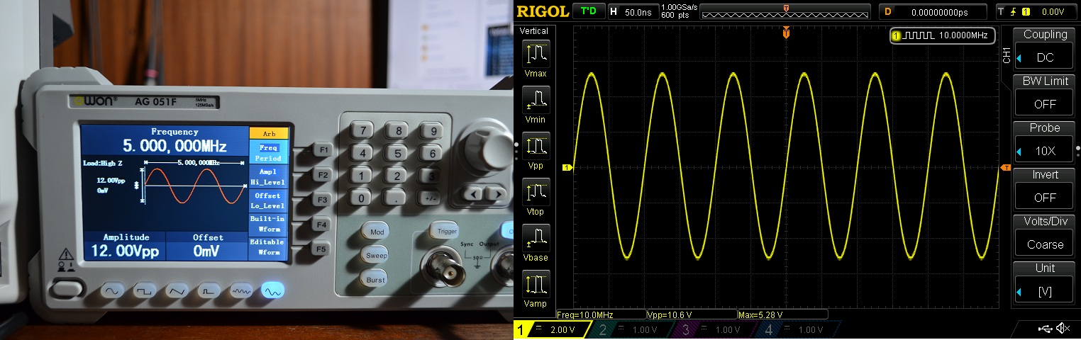Click the speaker sound icon
Viewport: 1081px width, 340px height.
1063,328
